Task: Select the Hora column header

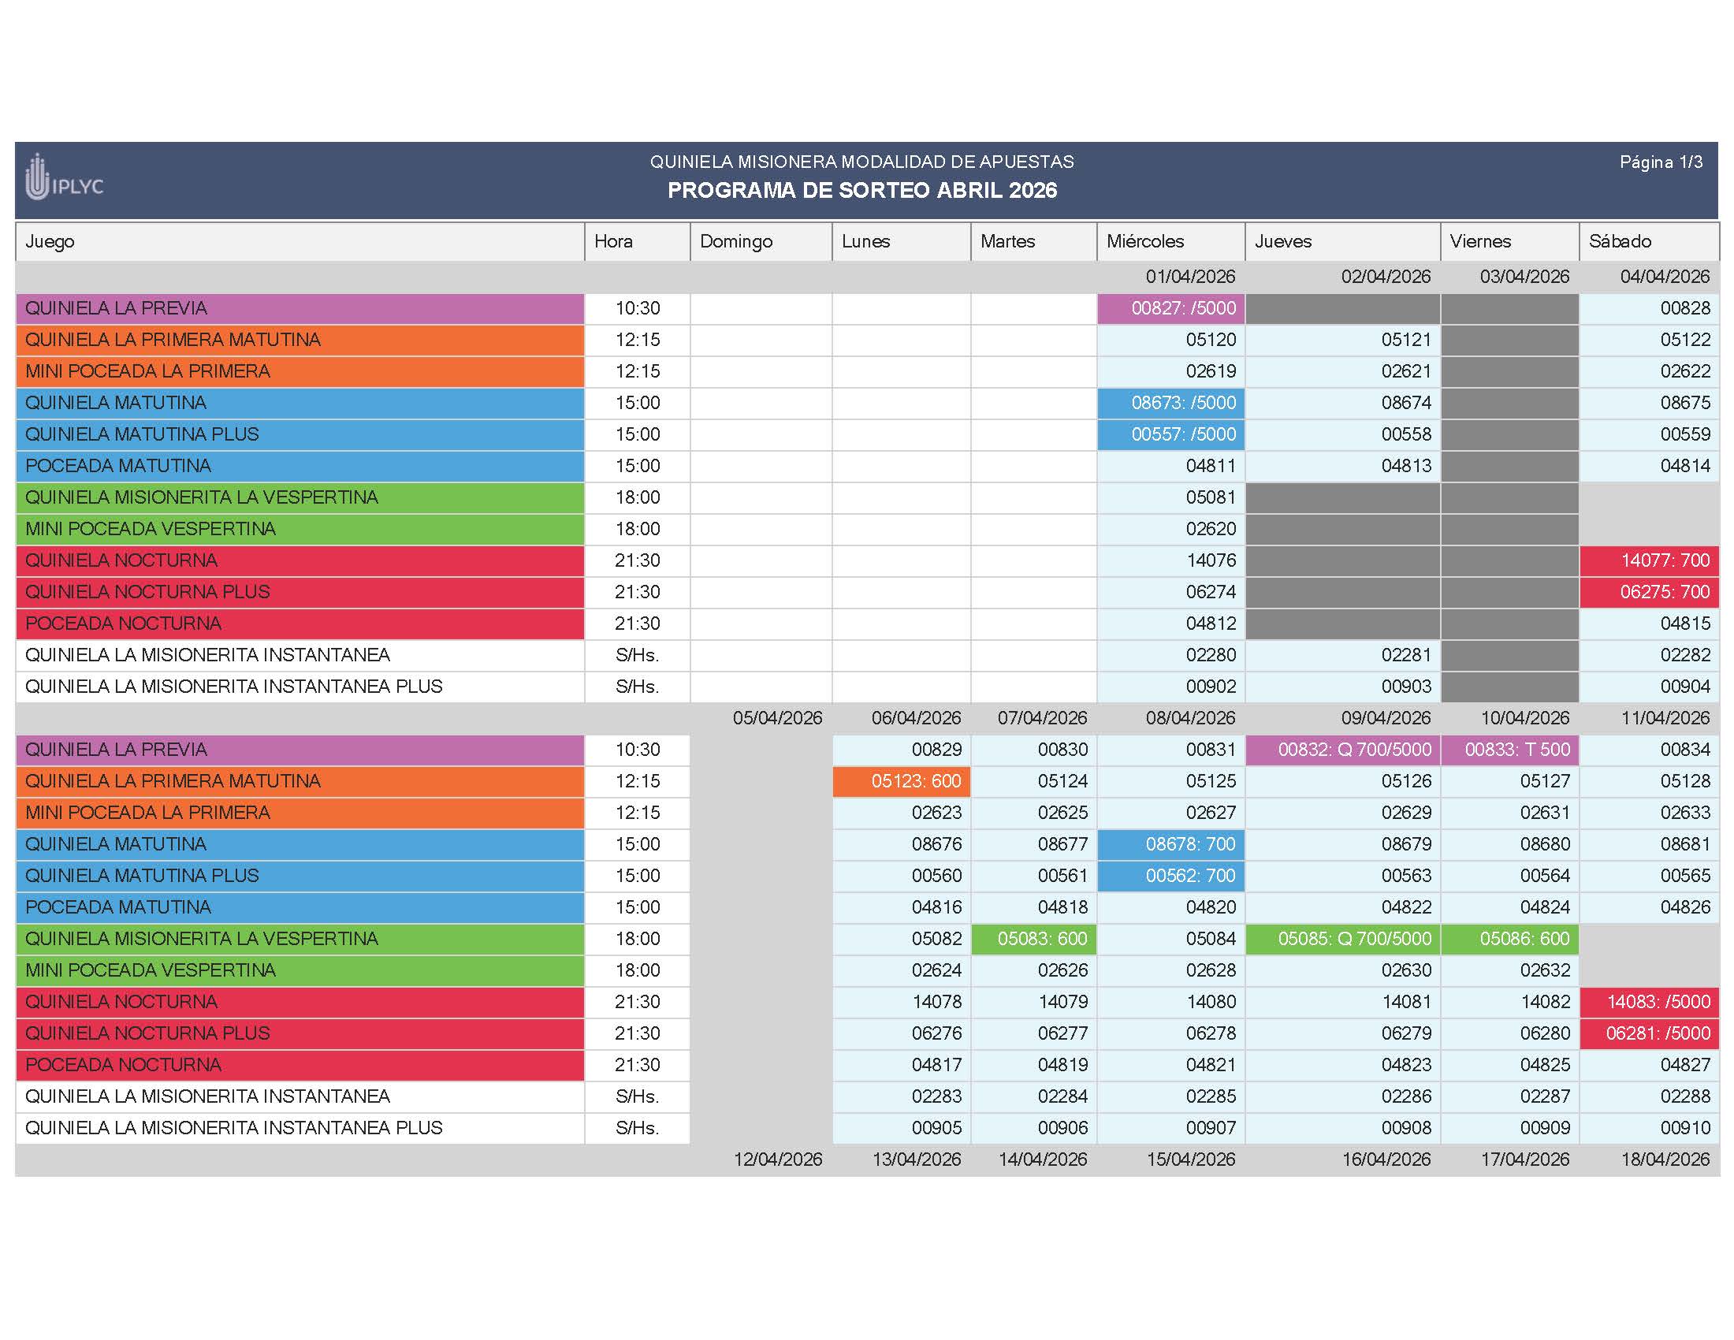Action: (614, 241)
